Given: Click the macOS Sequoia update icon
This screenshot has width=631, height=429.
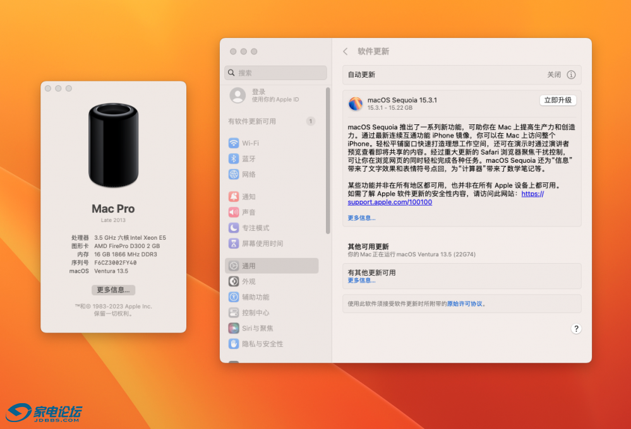Looking at the screenshot, I should click(x=356, y=103).
